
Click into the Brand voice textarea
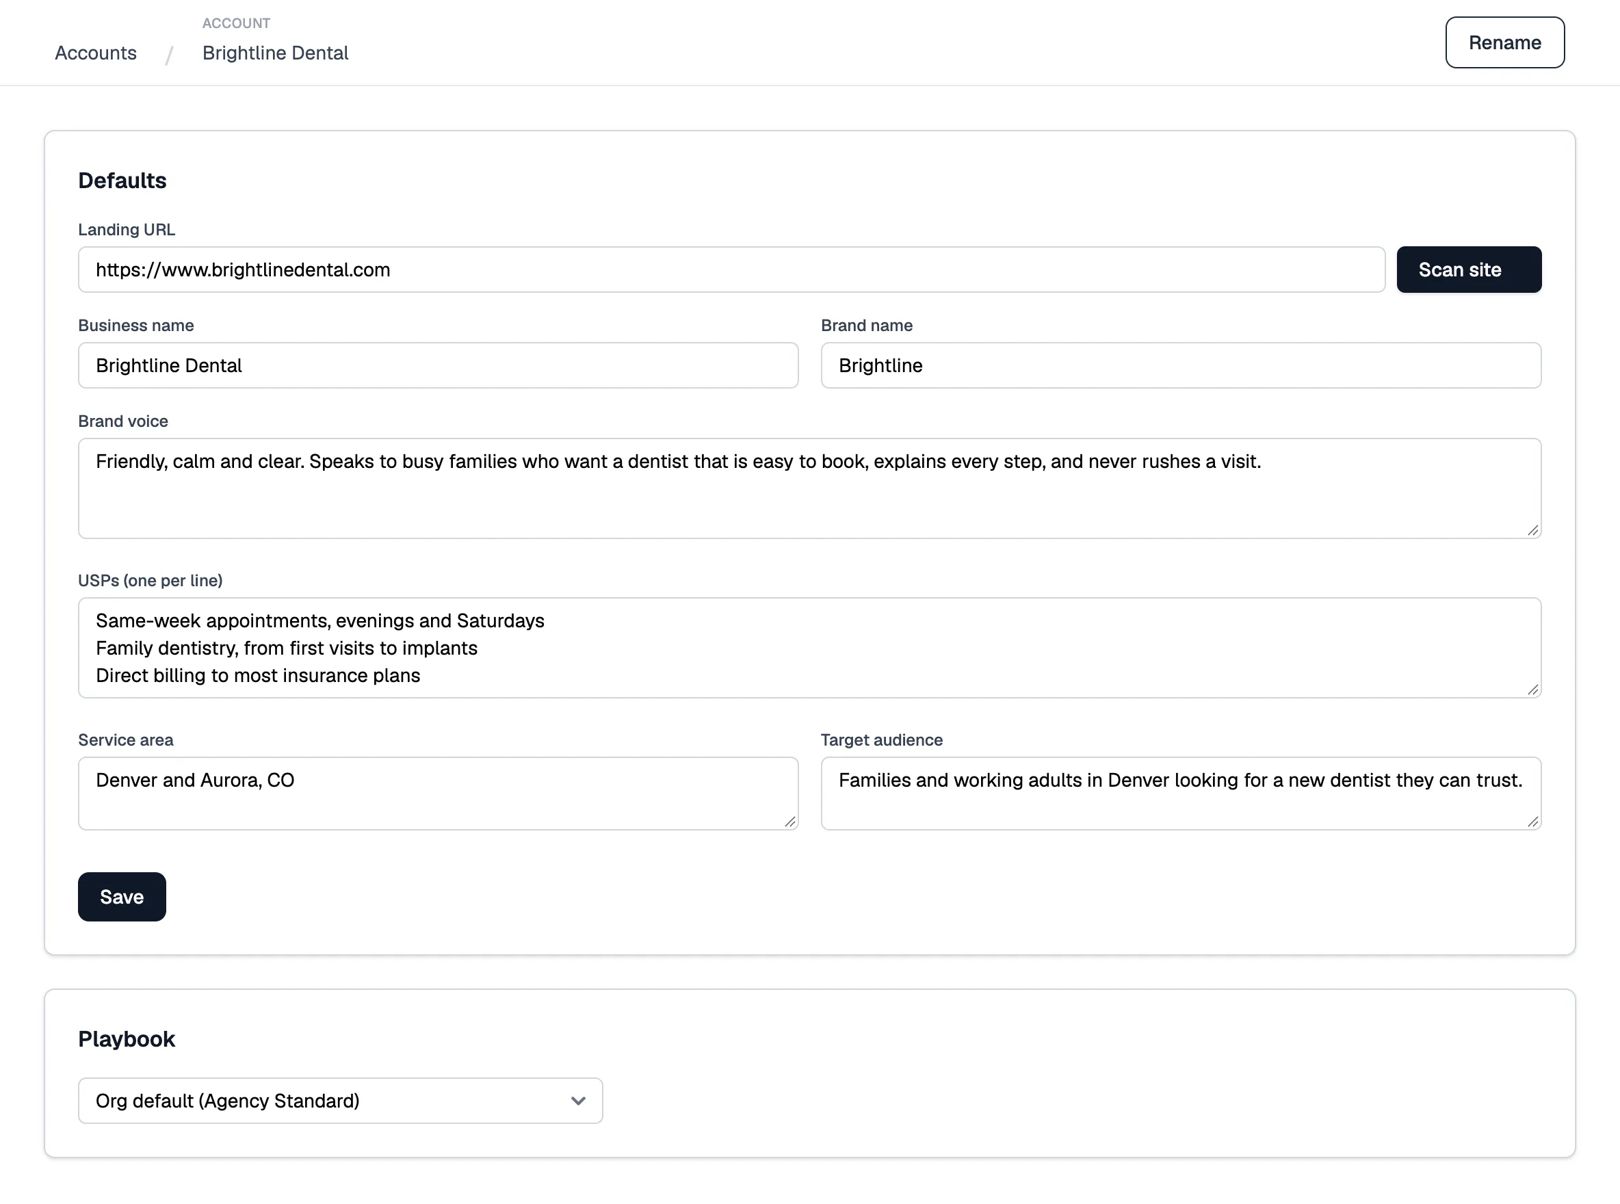[x=809, y=488]
